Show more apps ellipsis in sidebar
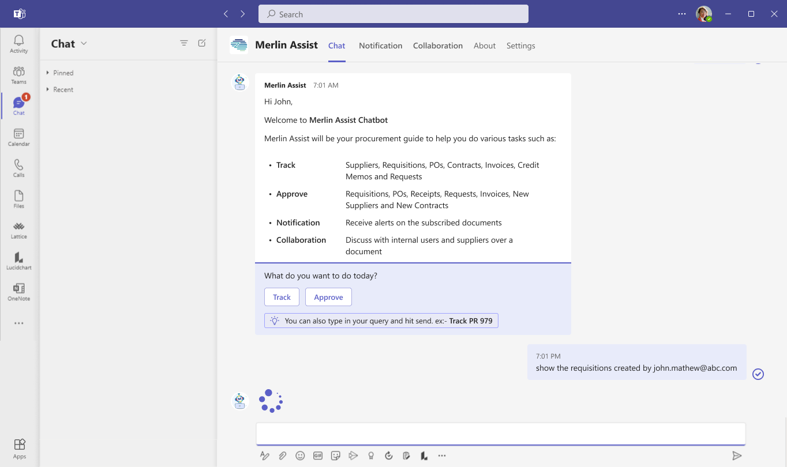This screenshot has height=467, width=787. [19, 323]
